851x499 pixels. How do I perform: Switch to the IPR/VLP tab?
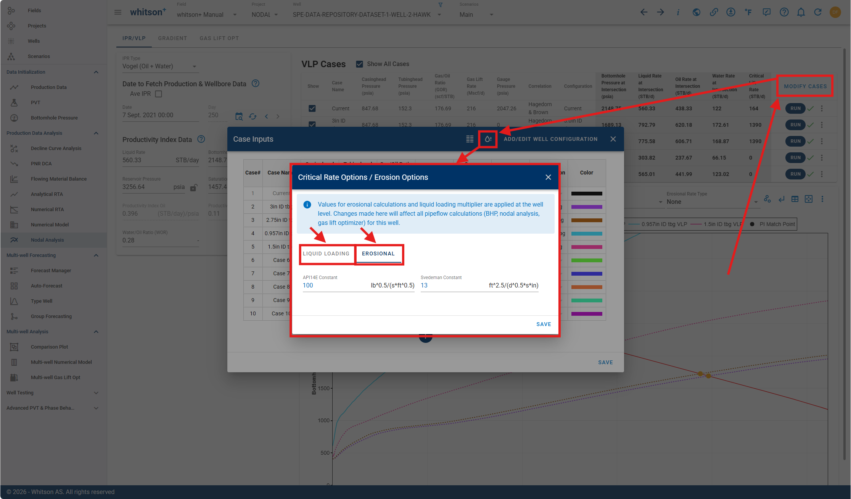click(134, 38)
